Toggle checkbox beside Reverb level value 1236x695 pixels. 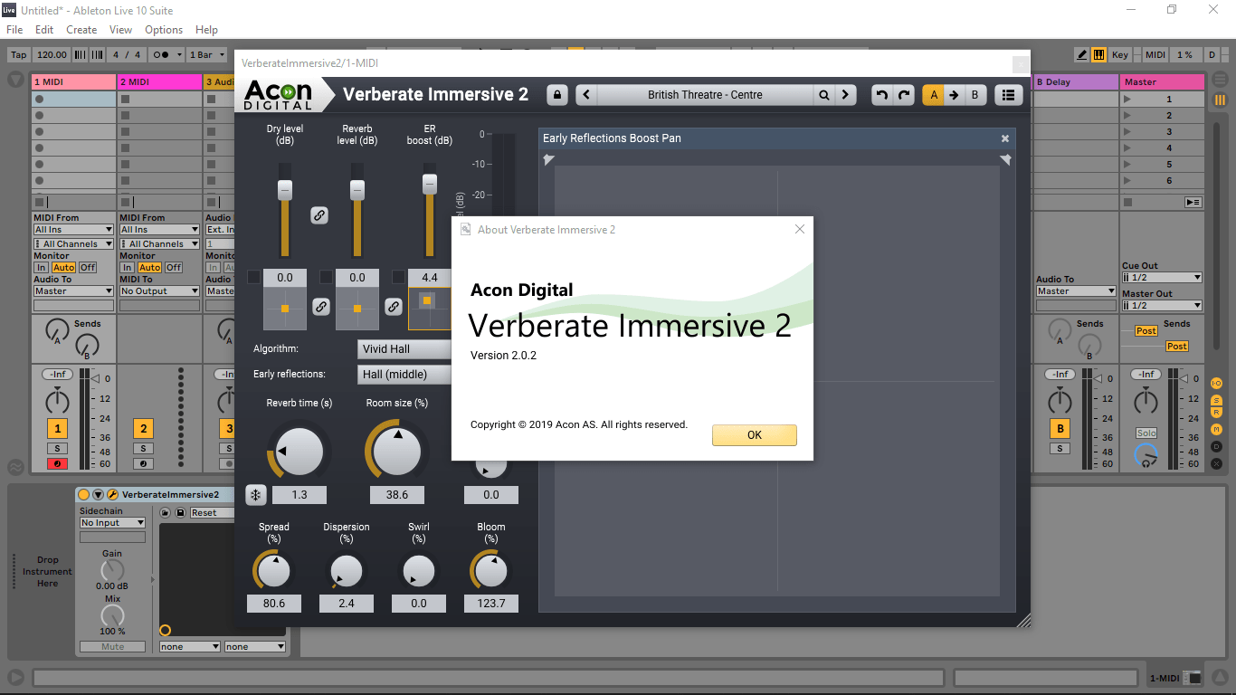coord(327,277)
